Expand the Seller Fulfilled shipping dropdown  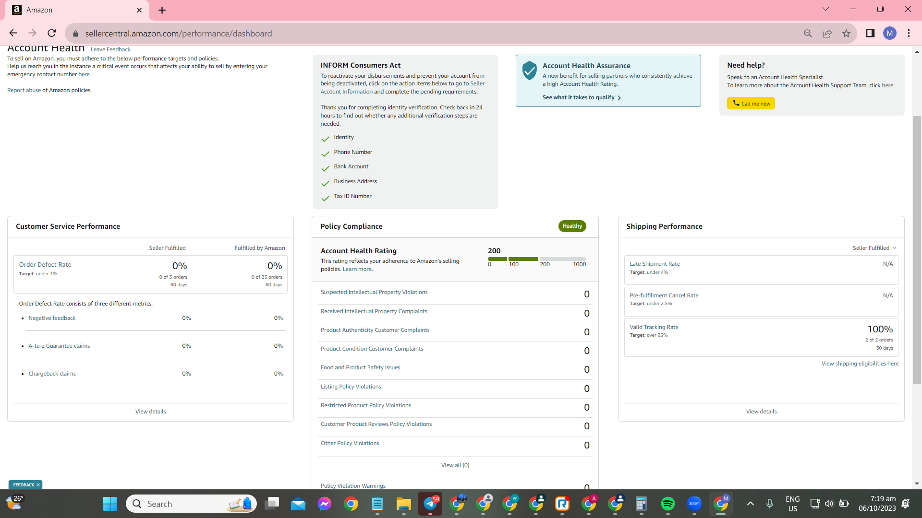point(874,248)
